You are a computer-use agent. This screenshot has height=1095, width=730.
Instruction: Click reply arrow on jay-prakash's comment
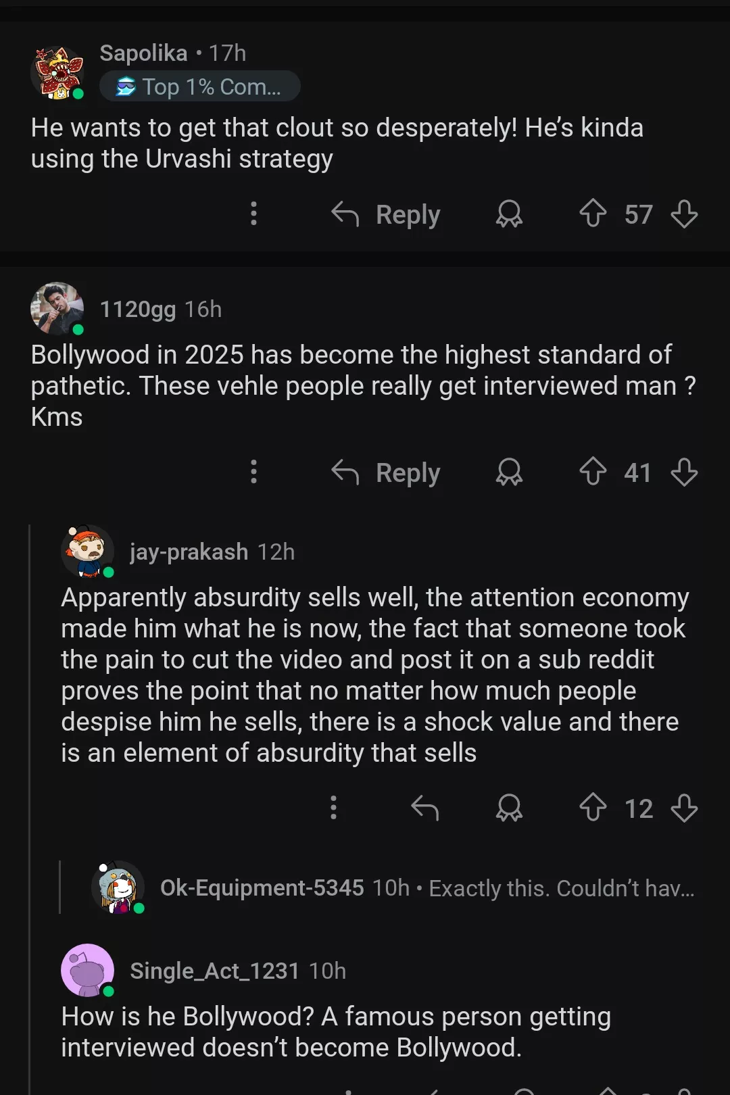point(425,808)
